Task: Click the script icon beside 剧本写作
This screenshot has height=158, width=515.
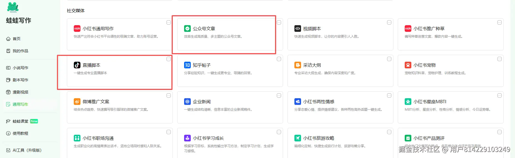Action: click(8, 80)
